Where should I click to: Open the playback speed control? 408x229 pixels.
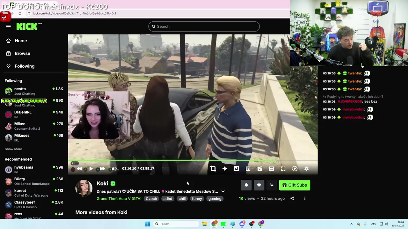(295, 169)
